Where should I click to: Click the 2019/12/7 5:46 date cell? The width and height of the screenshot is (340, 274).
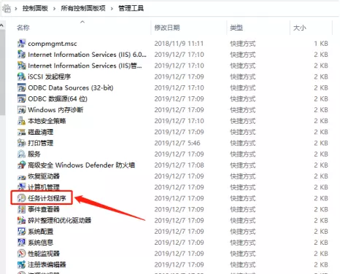click(177, 143)
